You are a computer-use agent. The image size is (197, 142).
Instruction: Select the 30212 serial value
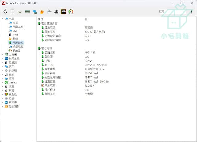click(x=88, y=61)
